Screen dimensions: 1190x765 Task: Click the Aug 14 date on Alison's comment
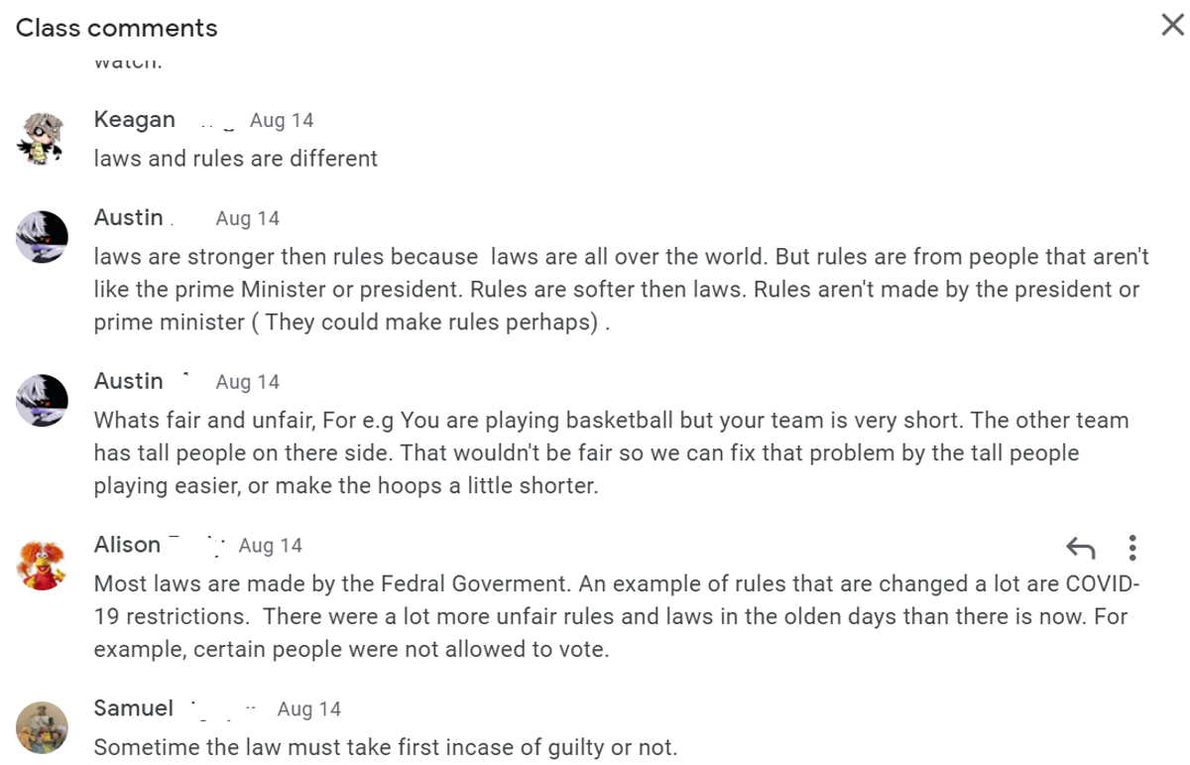tap(271, 545)
